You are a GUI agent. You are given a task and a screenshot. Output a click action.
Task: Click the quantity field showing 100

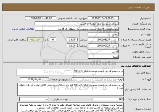108,99
